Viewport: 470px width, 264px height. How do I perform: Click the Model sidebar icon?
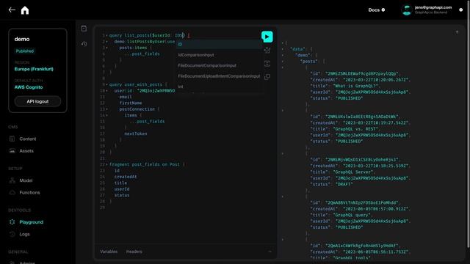pos(12,180)
